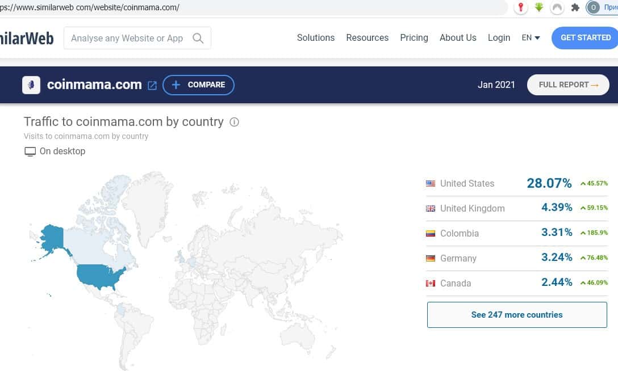Click See 247 more countries
Screen dimensions: 618x371
pyautogui.click(x=517, y=315)
